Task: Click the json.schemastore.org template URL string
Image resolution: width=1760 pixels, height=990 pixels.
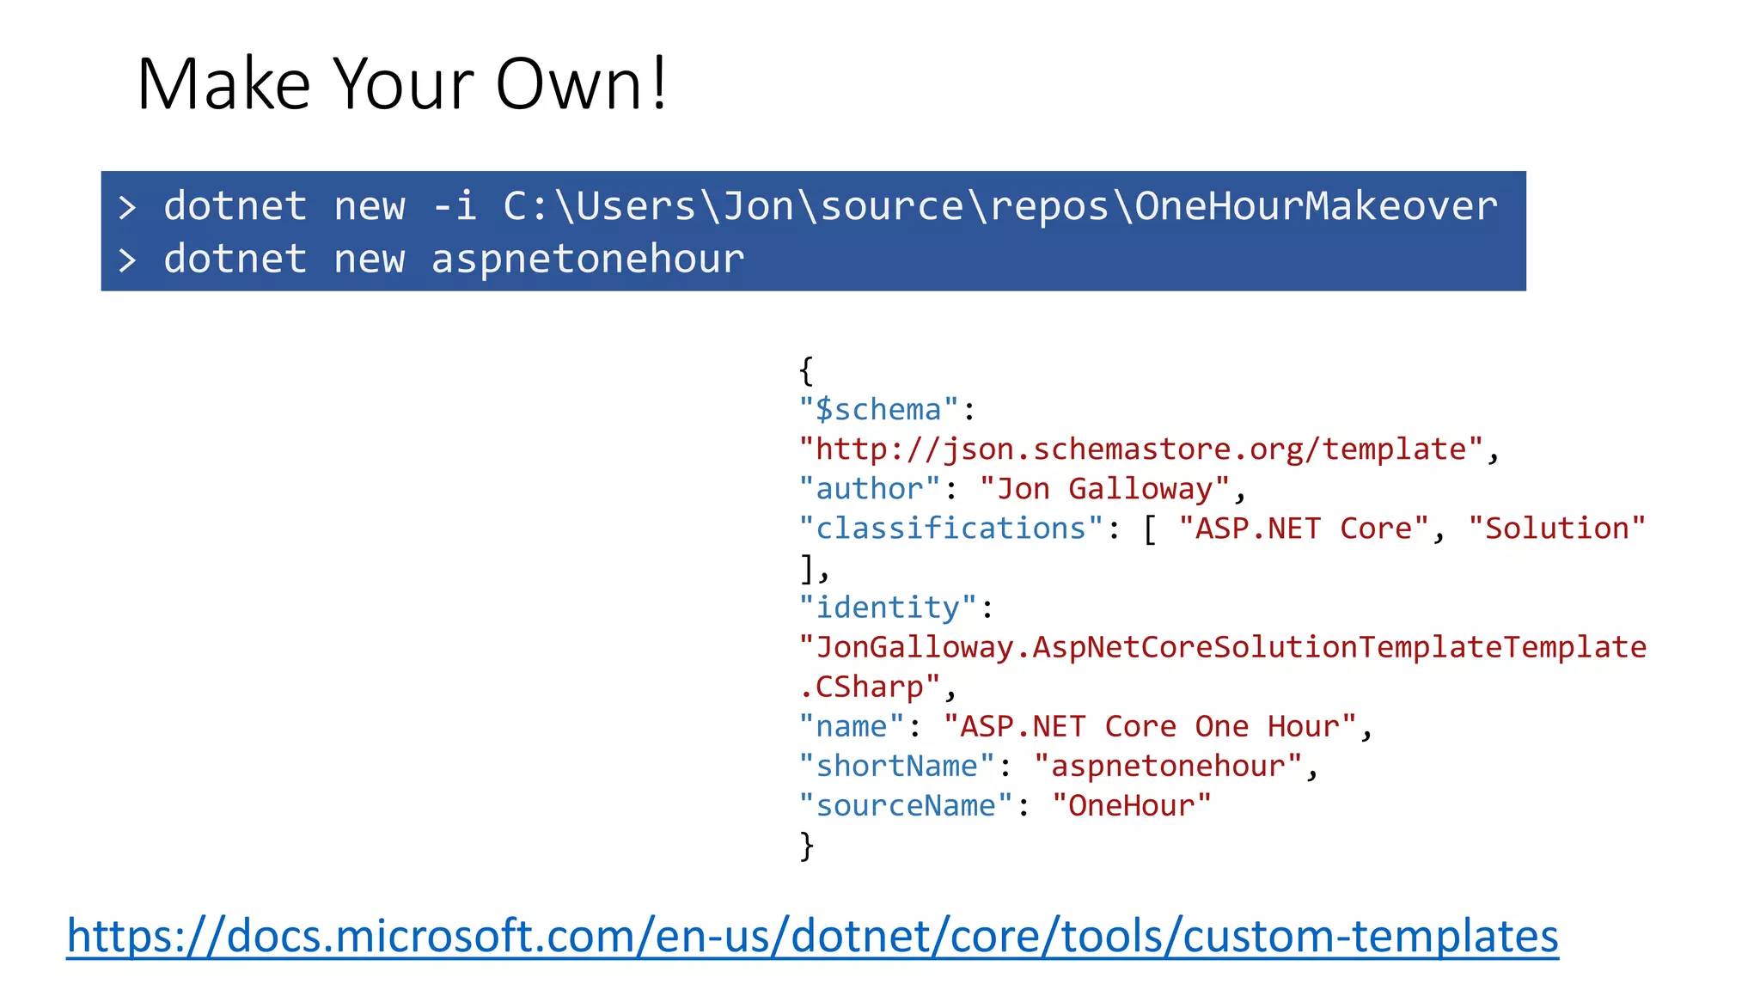Action: tap(1140, 449)
